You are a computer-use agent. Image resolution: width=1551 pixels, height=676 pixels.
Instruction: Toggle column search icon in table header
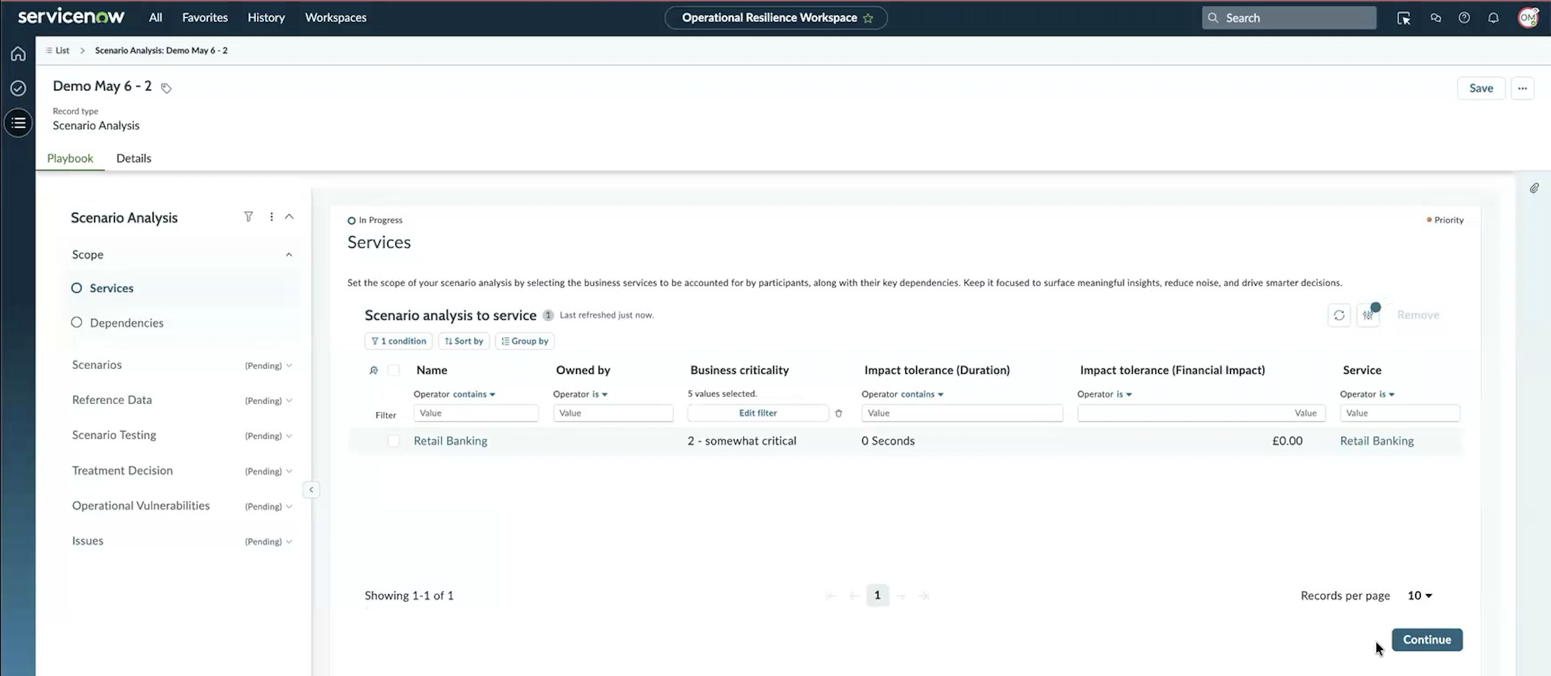point(374,371)
